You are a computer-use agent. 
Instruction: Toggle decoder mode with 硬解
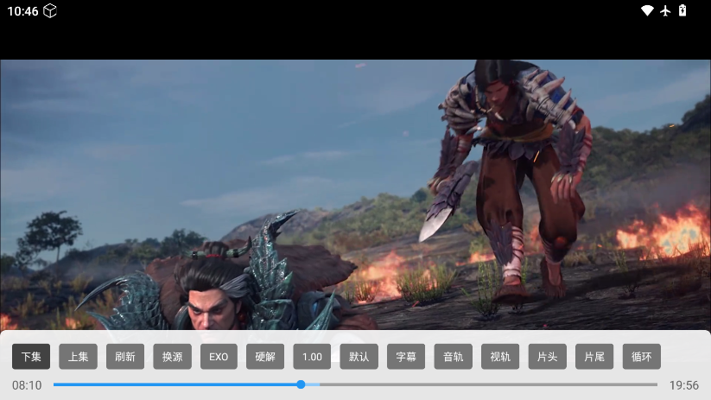tap(265, 357)
